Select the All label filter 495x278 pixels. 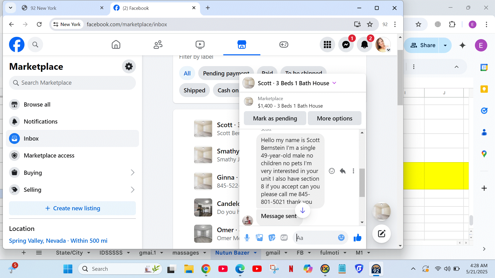[x=187, y=73]
